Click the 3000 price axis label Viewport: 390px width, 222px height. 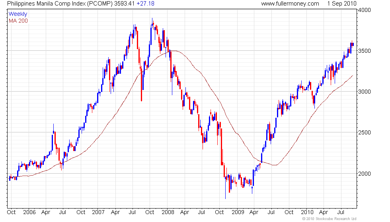tap(365, 92)
